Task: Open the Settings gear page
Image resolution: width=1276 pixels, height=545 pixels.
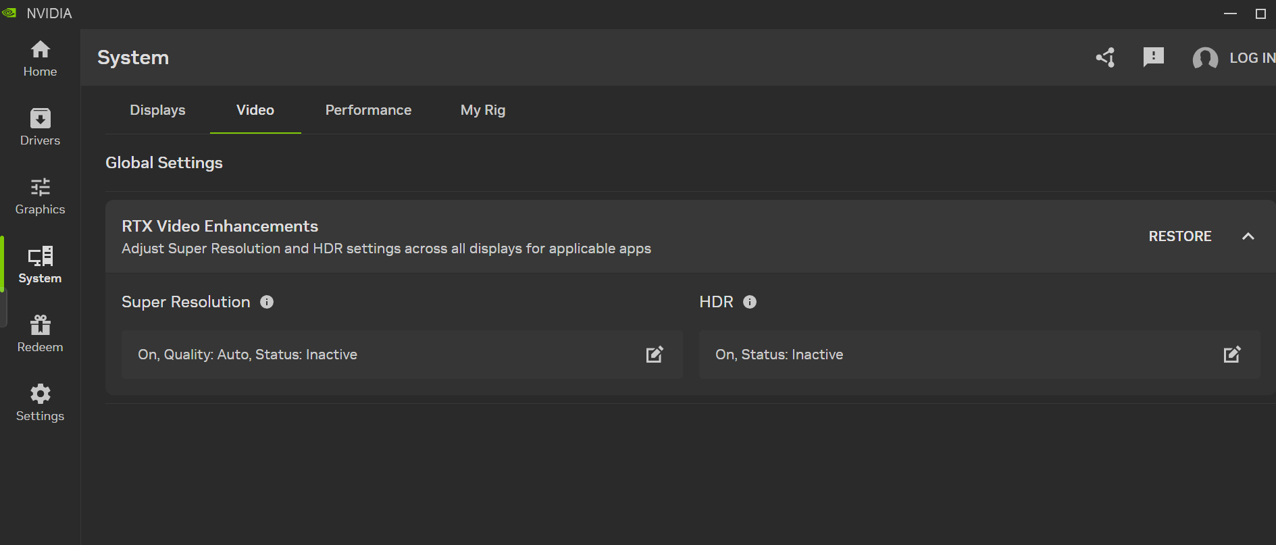Action: (x=40, y=403)
